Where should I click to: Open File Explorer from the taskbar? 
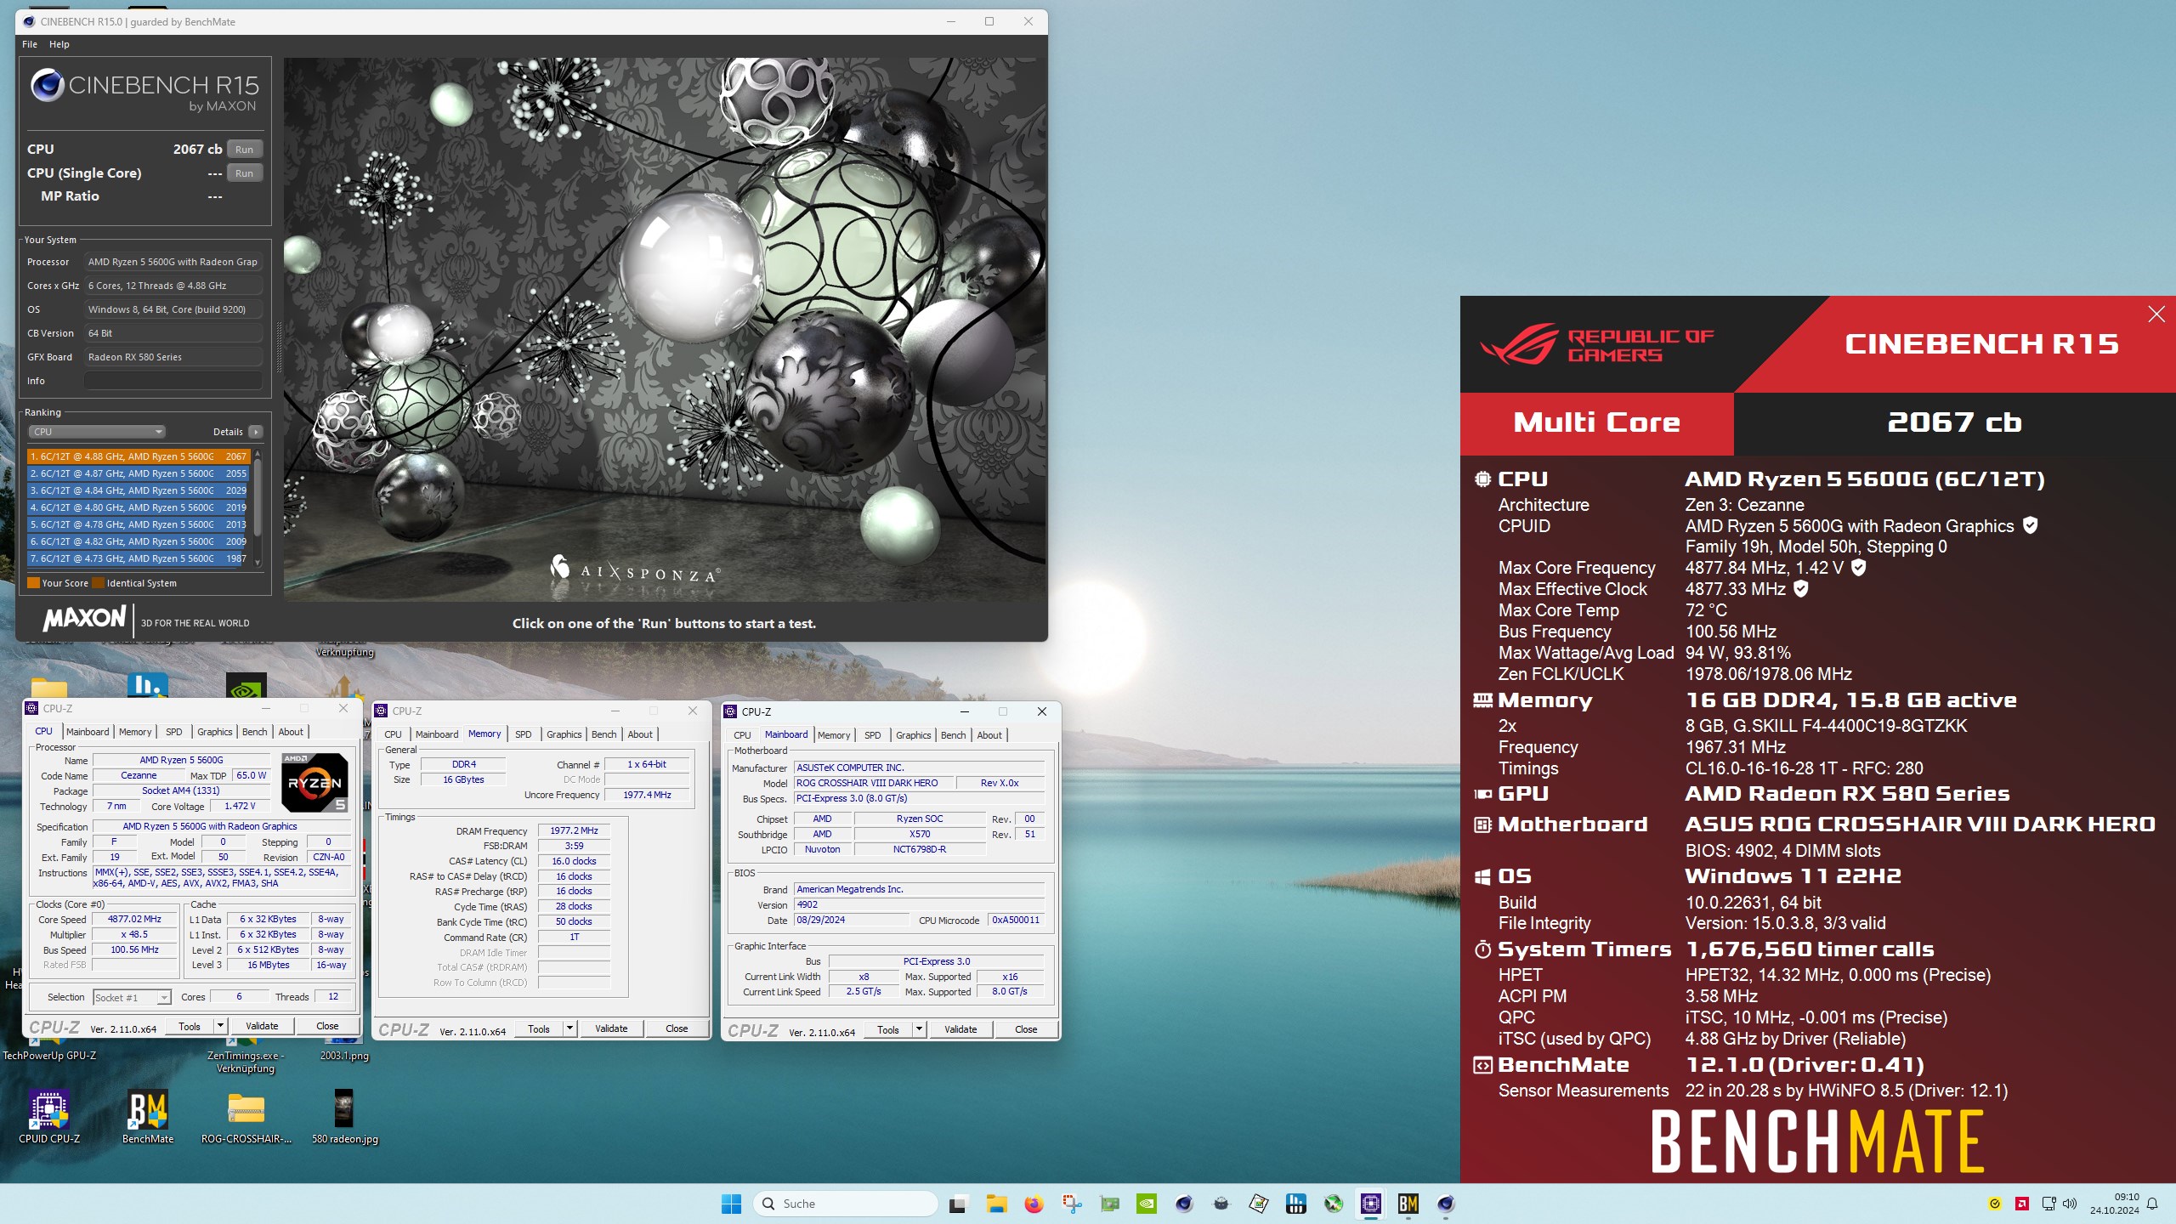click(x=996, y=1204)
